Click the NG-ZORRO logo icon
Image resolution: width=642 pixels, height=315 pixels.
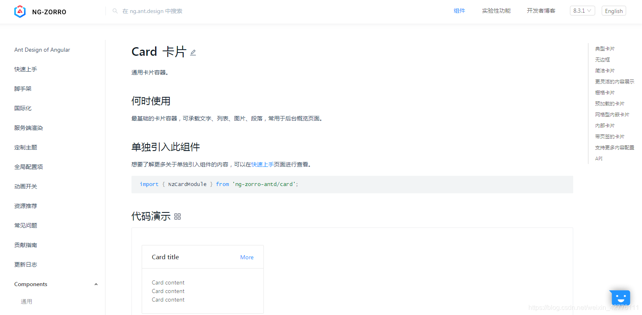tap(20, 11)
